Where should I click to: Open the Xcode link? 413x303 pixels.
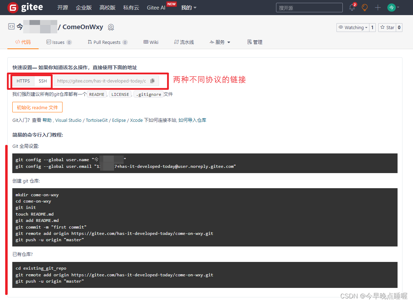tap(136, 120)
